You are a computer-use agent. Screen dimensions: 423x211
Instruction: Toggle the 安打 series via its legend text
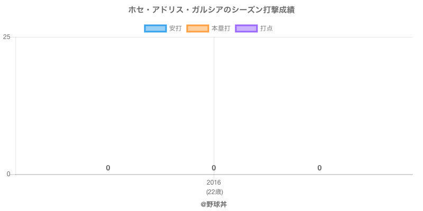point(175,28)
